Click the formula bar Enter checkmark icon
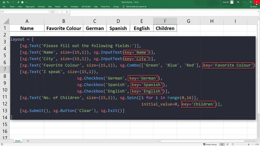The width and height of the screenshot is (260, 146). [x=62, y=12]
